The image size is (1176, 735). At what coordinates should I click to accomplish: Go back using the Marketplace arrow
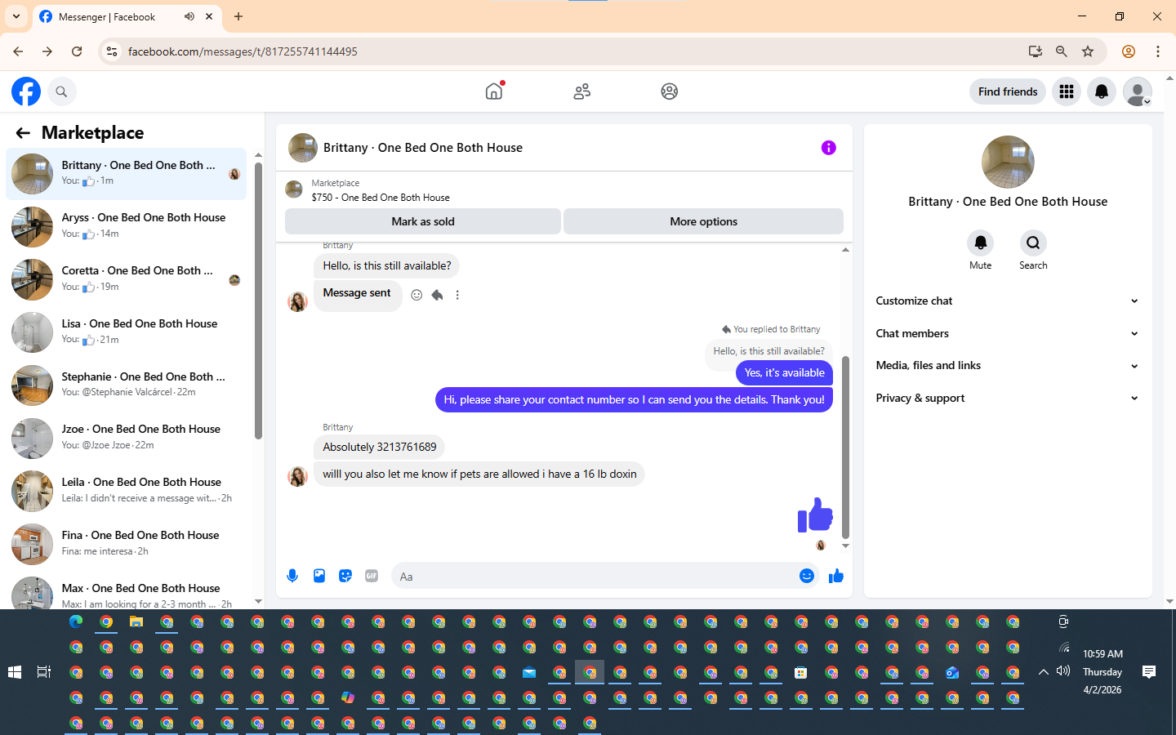23,133
